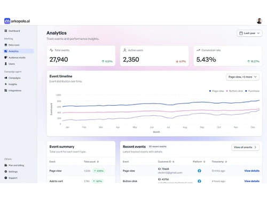View details of the Button click recent event
The image size is (267, 200).
tap(252, 181)
